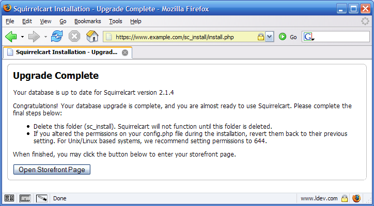Click the Open Storefront Page button

(52, 169)
